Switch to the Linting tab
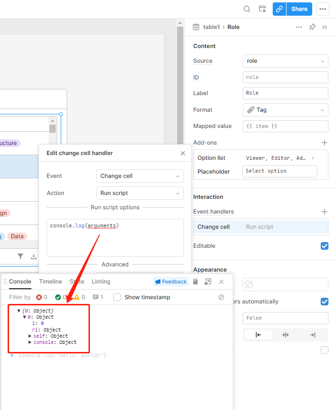Screen dimensions: 336x410 tap(101, 282)
